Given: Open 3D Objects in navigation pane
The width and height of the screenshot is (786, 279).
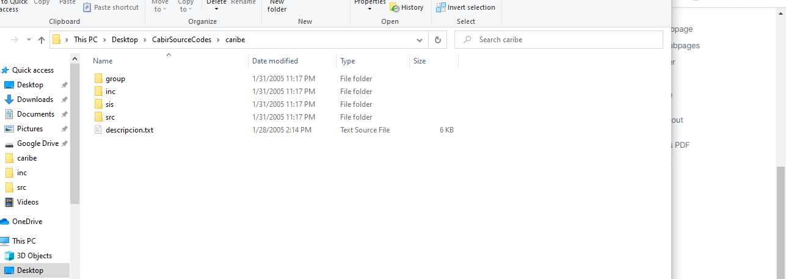Looking at the screenshot, I should tap(34, 256).
